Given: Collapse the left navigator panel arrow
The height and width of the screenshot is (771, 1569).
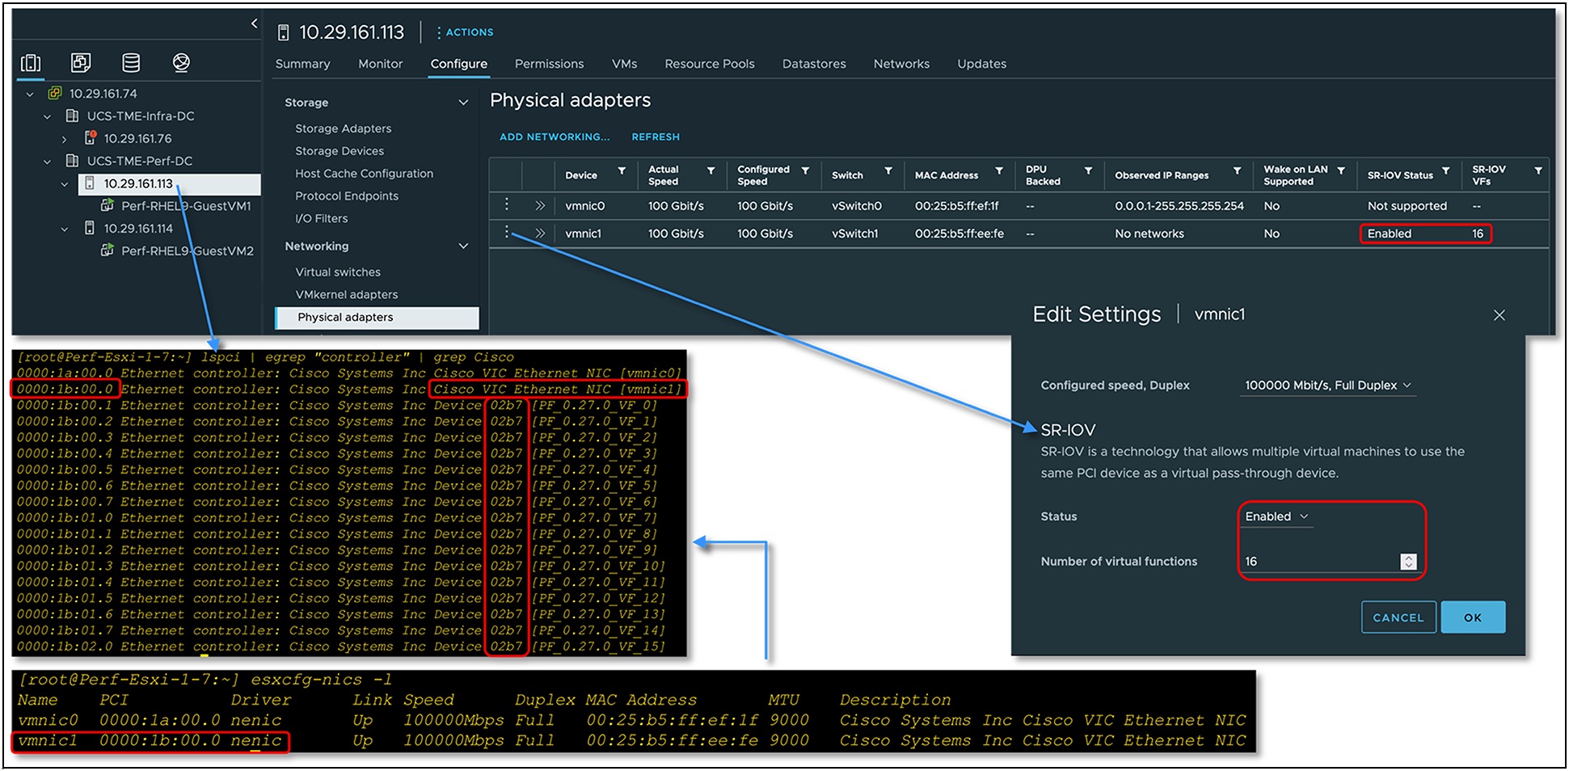Looking at the screenshot, I should (x=254, y=23).
